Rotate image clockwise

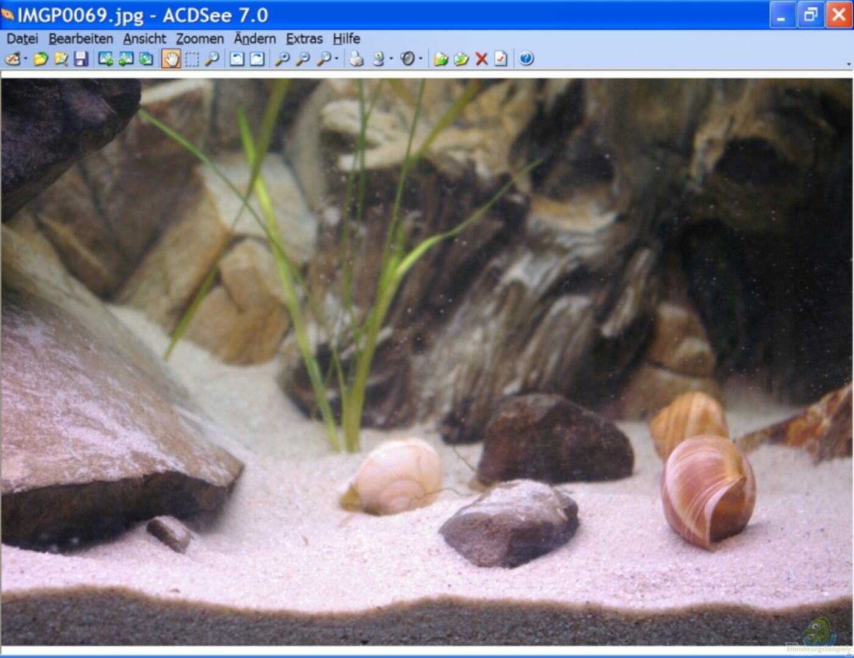point(258,59)
